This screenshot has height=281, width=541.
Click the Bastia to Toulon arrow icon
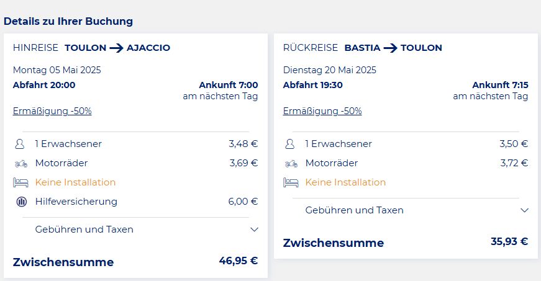(390, 48)
